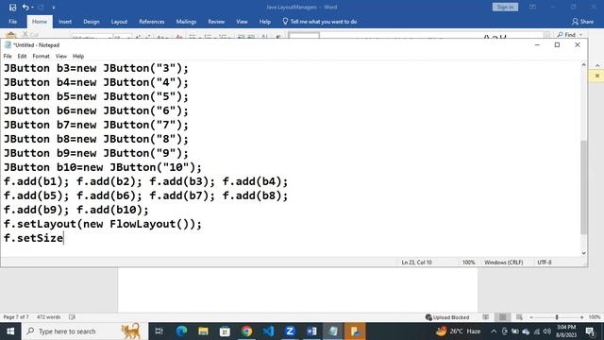This screenshot has height=340, width=604.
Task: Switch to Read Mode view icon
Action: [x=486, y=317]
